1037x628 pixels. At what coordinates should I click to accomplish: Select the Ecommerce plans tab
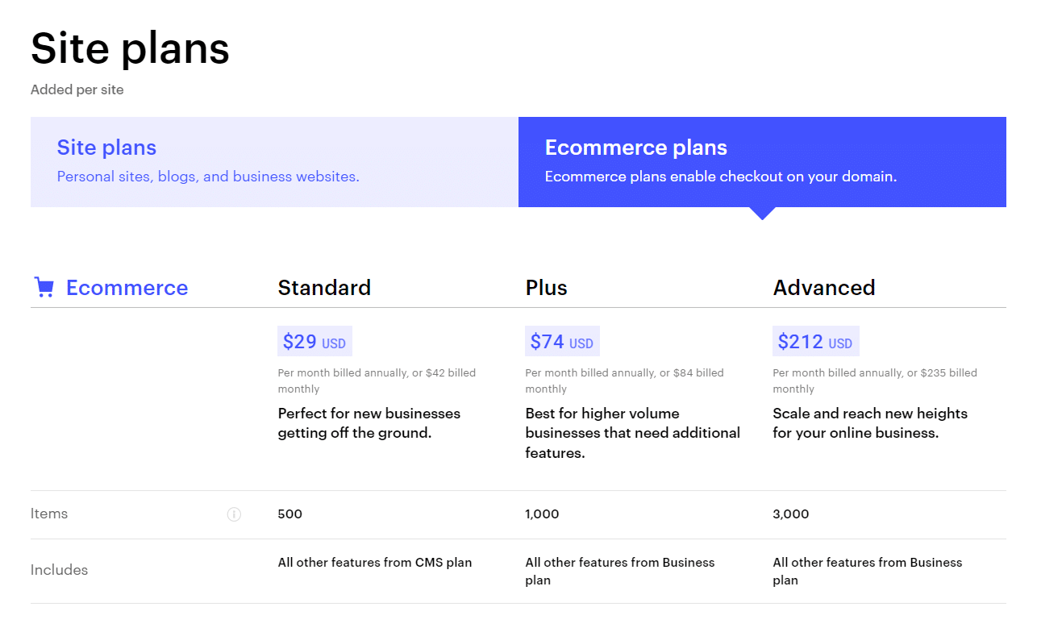point(762,161)
